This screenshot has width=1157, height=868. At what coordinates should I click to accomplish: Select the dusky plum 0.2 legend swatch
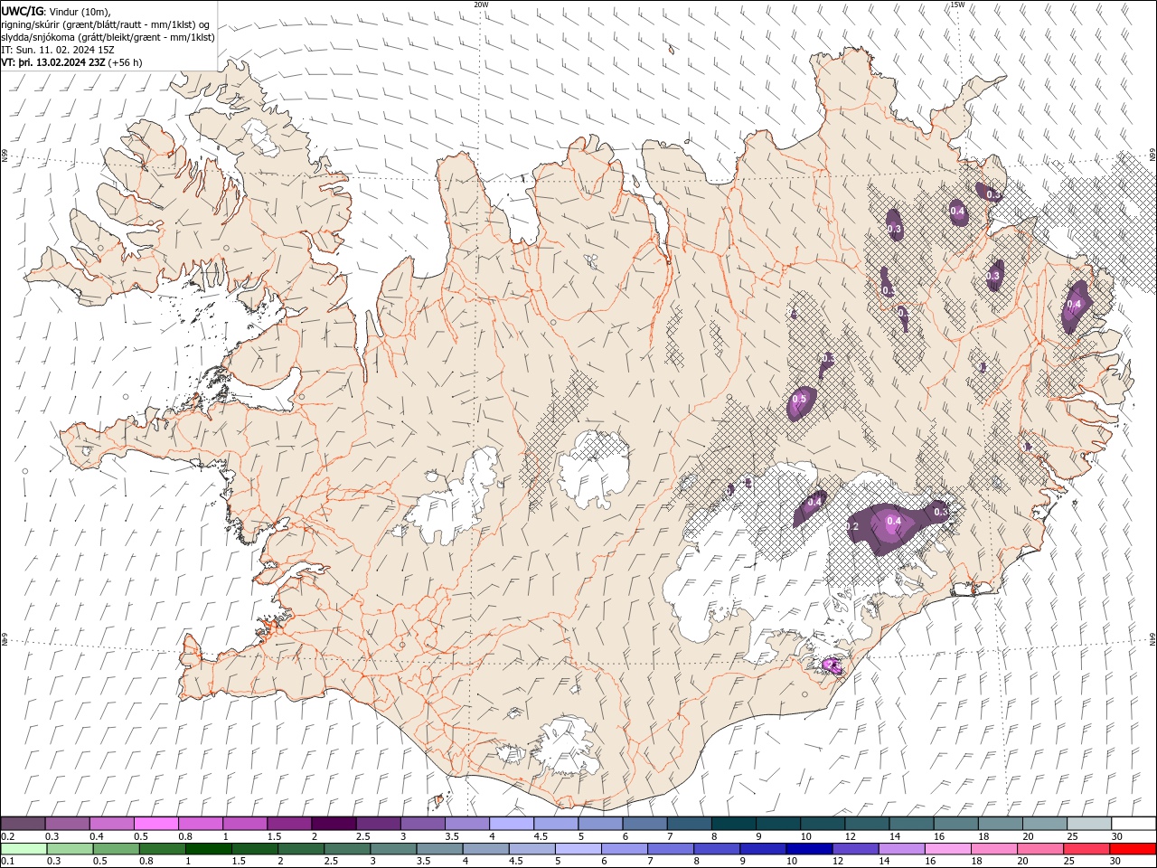pyautogui.click(x=23, y=824)
